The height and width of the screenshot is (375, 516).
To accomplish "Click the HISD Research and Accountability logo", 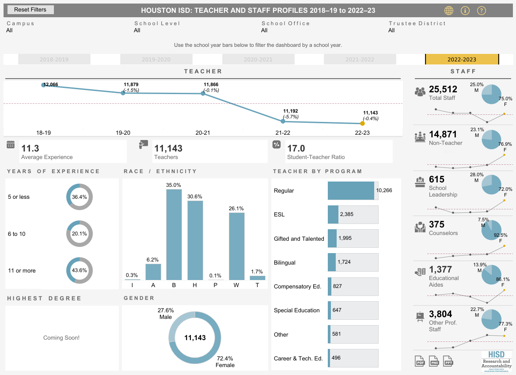I will (x=497, y=361).
